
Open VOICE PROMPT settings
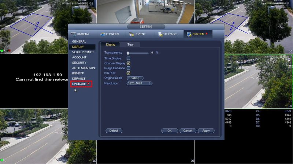click(83, 52)
